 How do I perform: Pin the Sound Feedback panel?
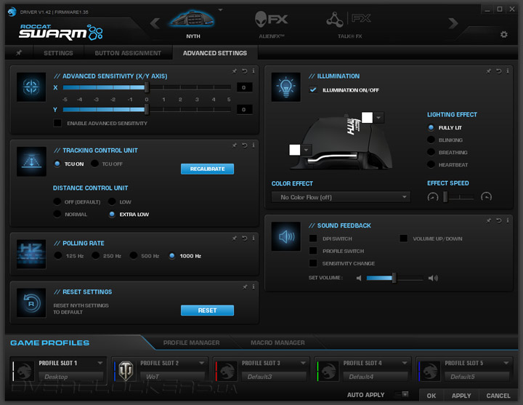[489, 220]
